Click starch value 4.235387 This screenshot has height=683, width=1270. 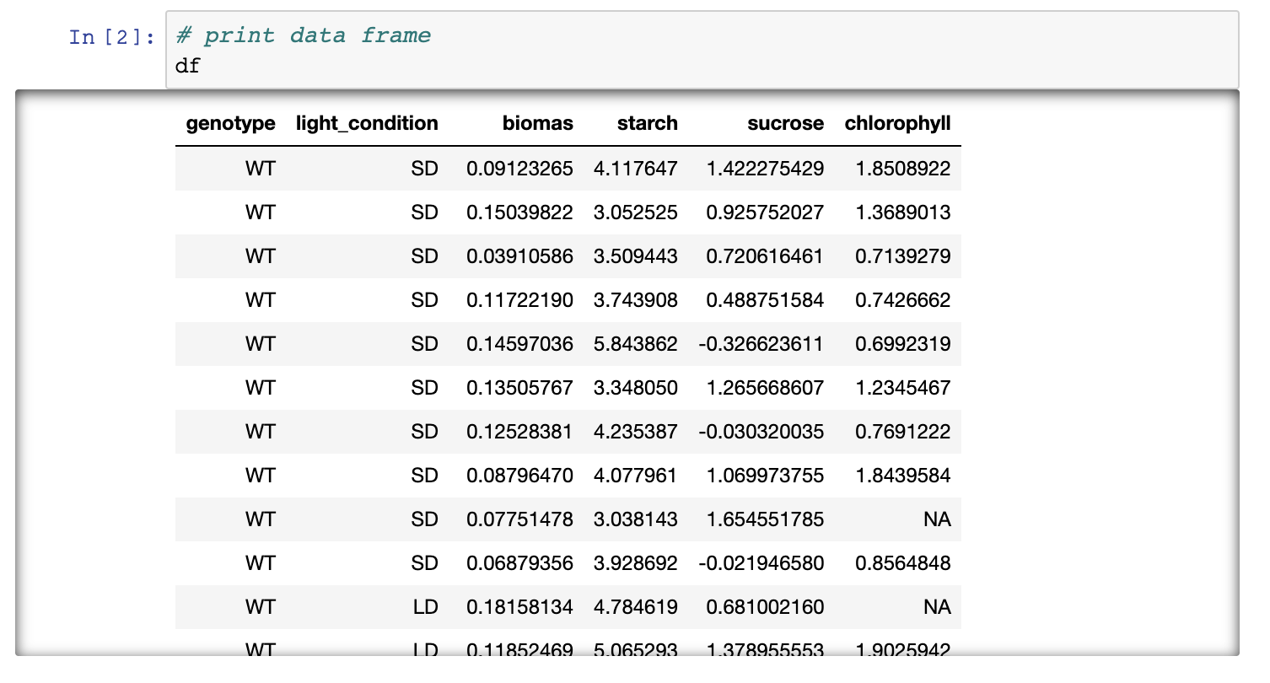tap(636, 432)
